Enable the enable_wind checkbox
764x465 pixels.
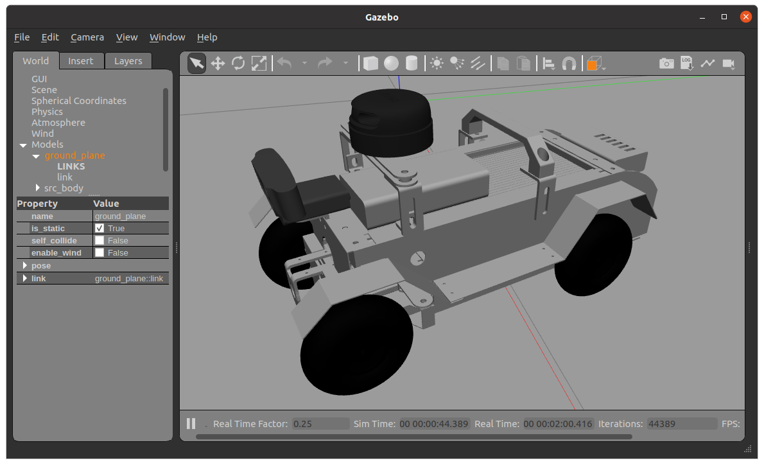[100, 252]
